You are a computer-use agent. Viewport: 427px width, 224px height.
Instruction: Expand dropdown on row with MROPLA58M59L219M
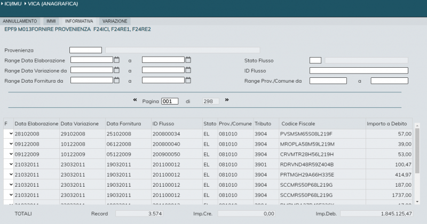click(x=11, y=144)
